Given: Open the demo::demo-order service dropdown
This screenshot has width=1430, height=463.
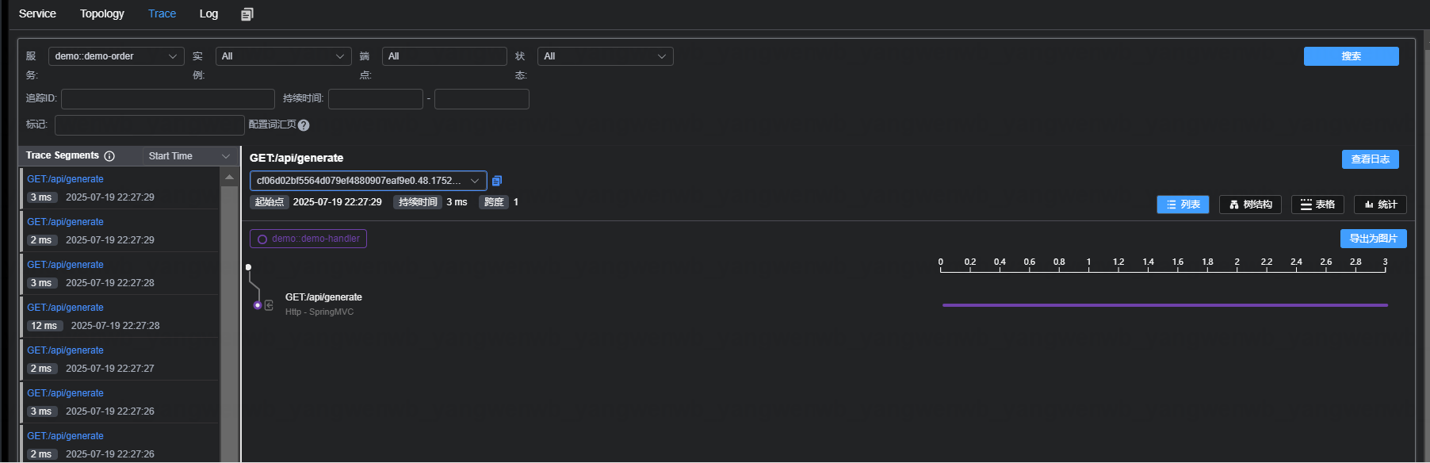Looking at the screenshot, I should pyautogui.click(x=116, y=56).
